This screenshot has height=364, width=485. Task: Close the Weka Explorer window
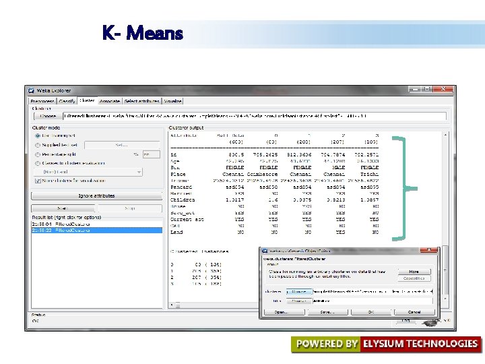[x=443, y=89]
